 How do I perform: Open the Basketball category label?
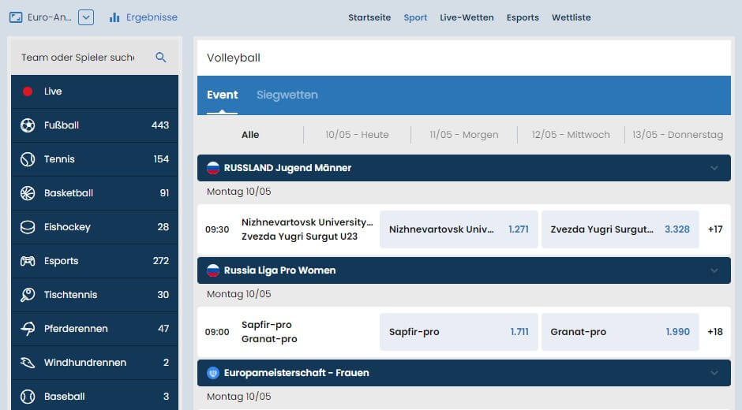point(69,193)
